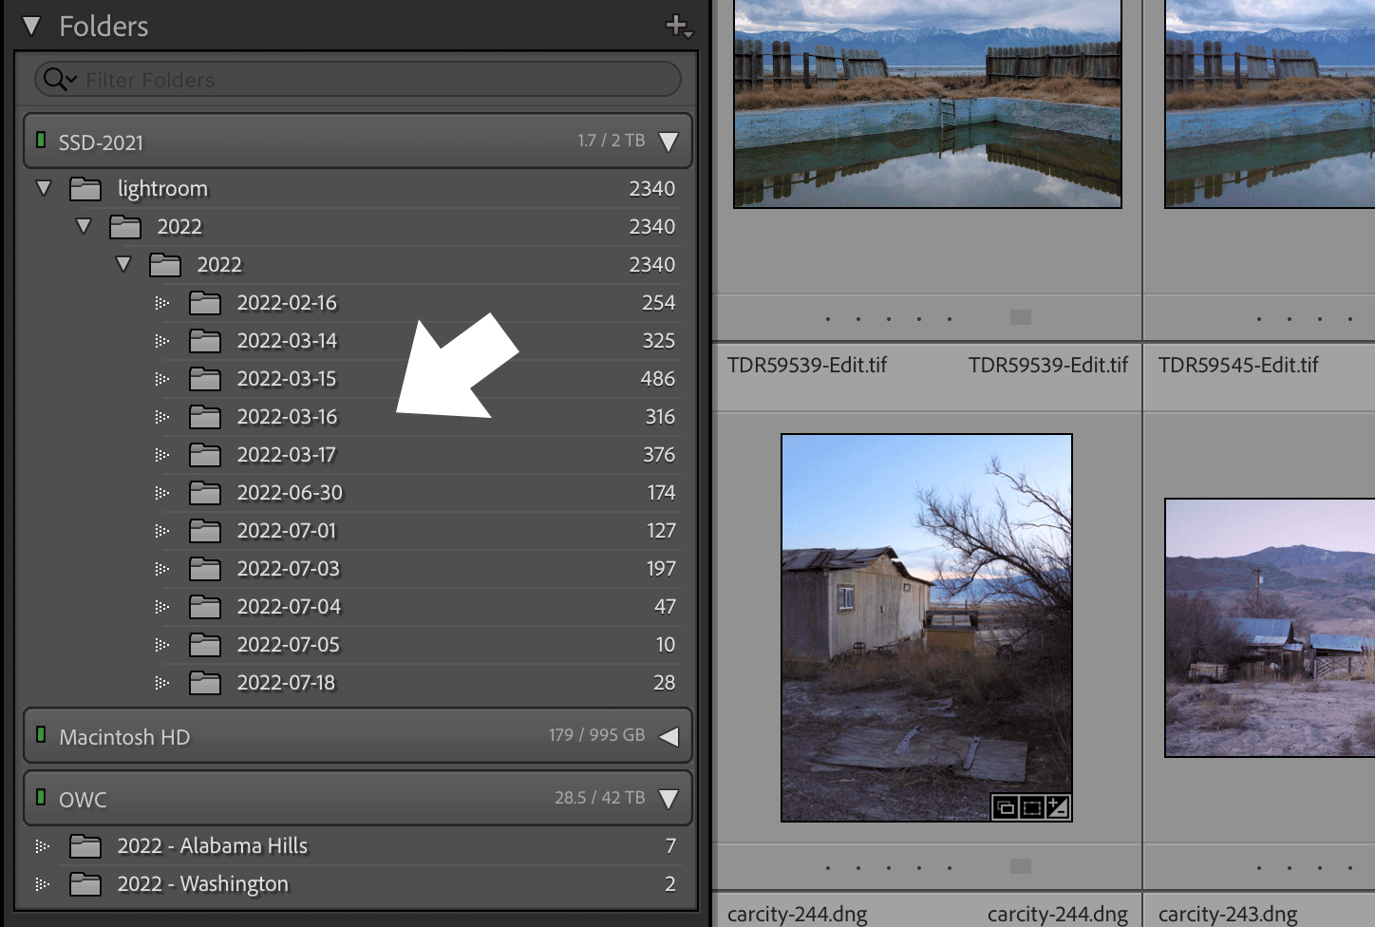Expand the Macintosh HD volume section
This screenshot has width=1375, height=927.
(669, 734)
